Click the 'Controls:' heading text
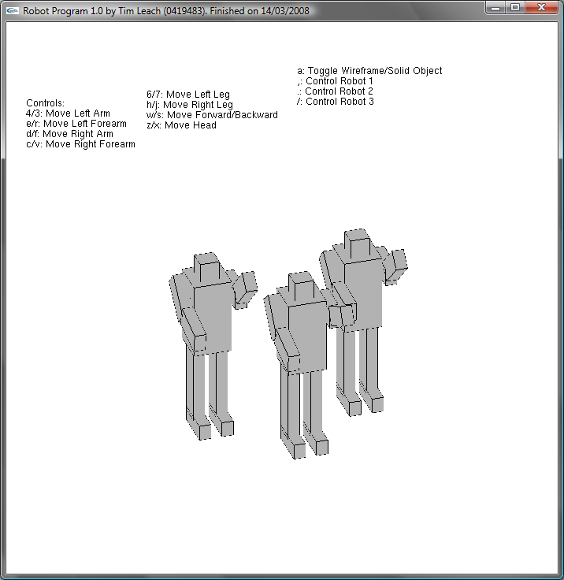564x580 pixels. pos(45,102)
